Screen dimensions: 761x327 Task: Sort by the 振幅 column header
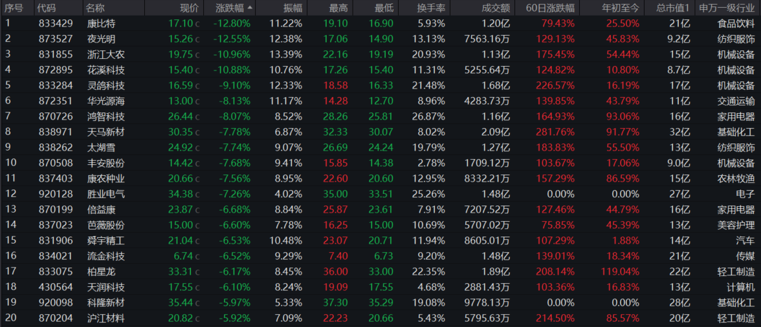tap(292, 8)
